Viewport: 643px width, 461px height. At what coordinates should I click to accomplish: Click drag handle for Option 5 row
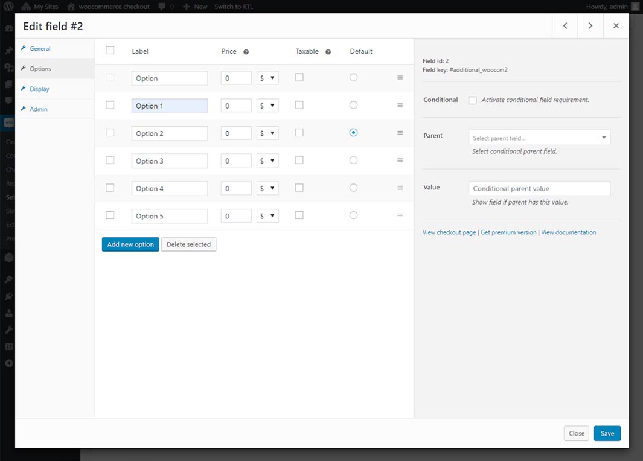400,215
